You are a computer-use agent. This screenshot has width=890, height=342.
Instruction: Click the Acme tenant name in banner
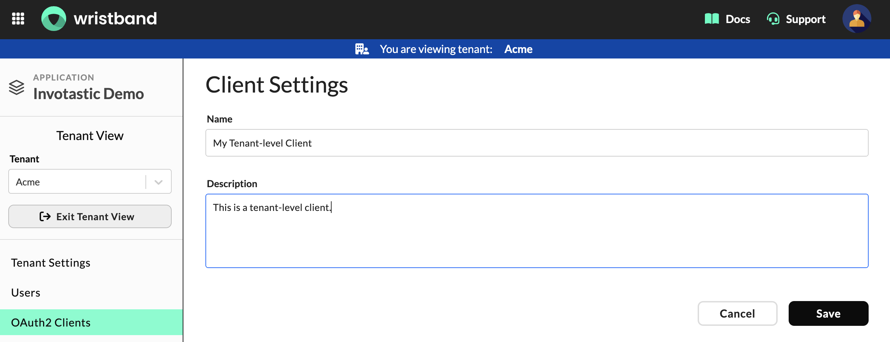coord(518,49)
